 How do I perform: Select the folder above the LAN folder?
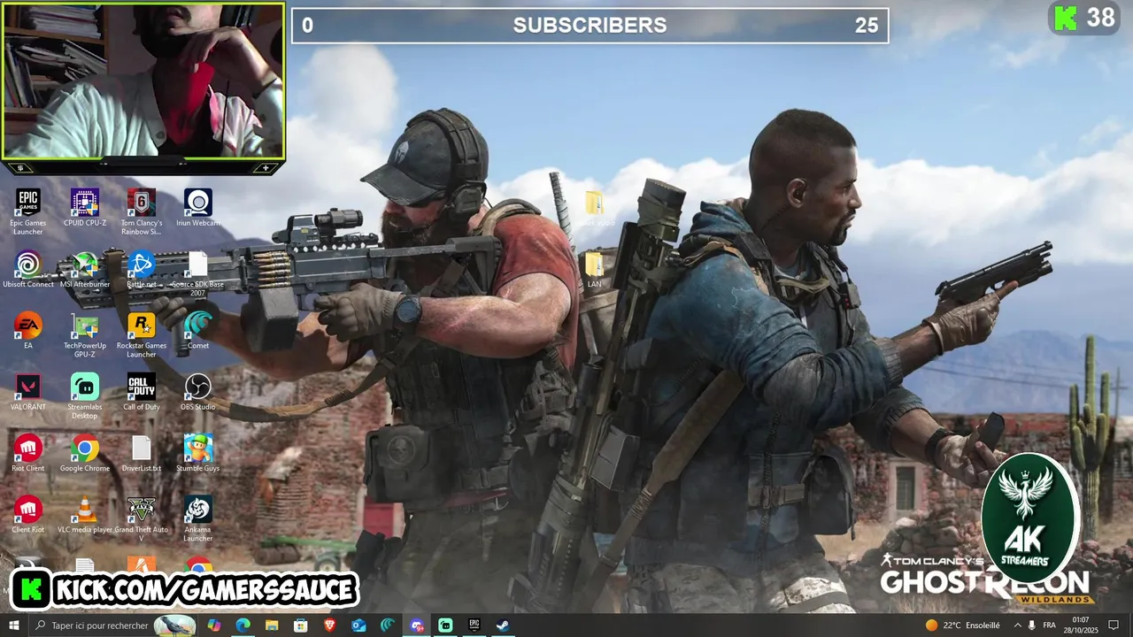594,209
